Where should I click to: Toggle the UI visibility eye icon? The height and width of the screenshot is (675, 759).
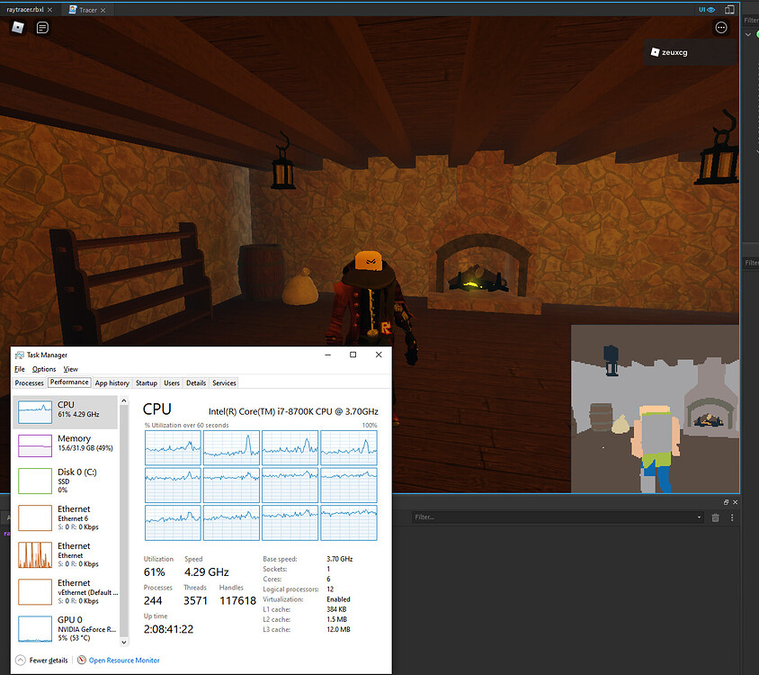pyautogui.click(x=710, y=9)
